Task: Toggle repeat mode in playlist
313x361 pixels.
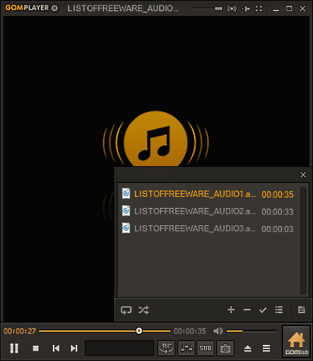Action: point(126,310)
